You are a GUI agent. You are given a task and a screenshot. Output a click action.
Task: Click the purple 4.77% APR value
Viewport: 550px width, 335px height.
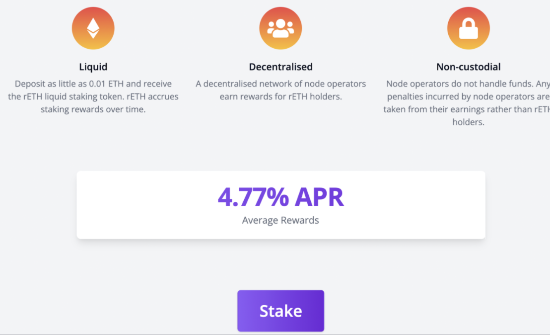tap(280, 197)
